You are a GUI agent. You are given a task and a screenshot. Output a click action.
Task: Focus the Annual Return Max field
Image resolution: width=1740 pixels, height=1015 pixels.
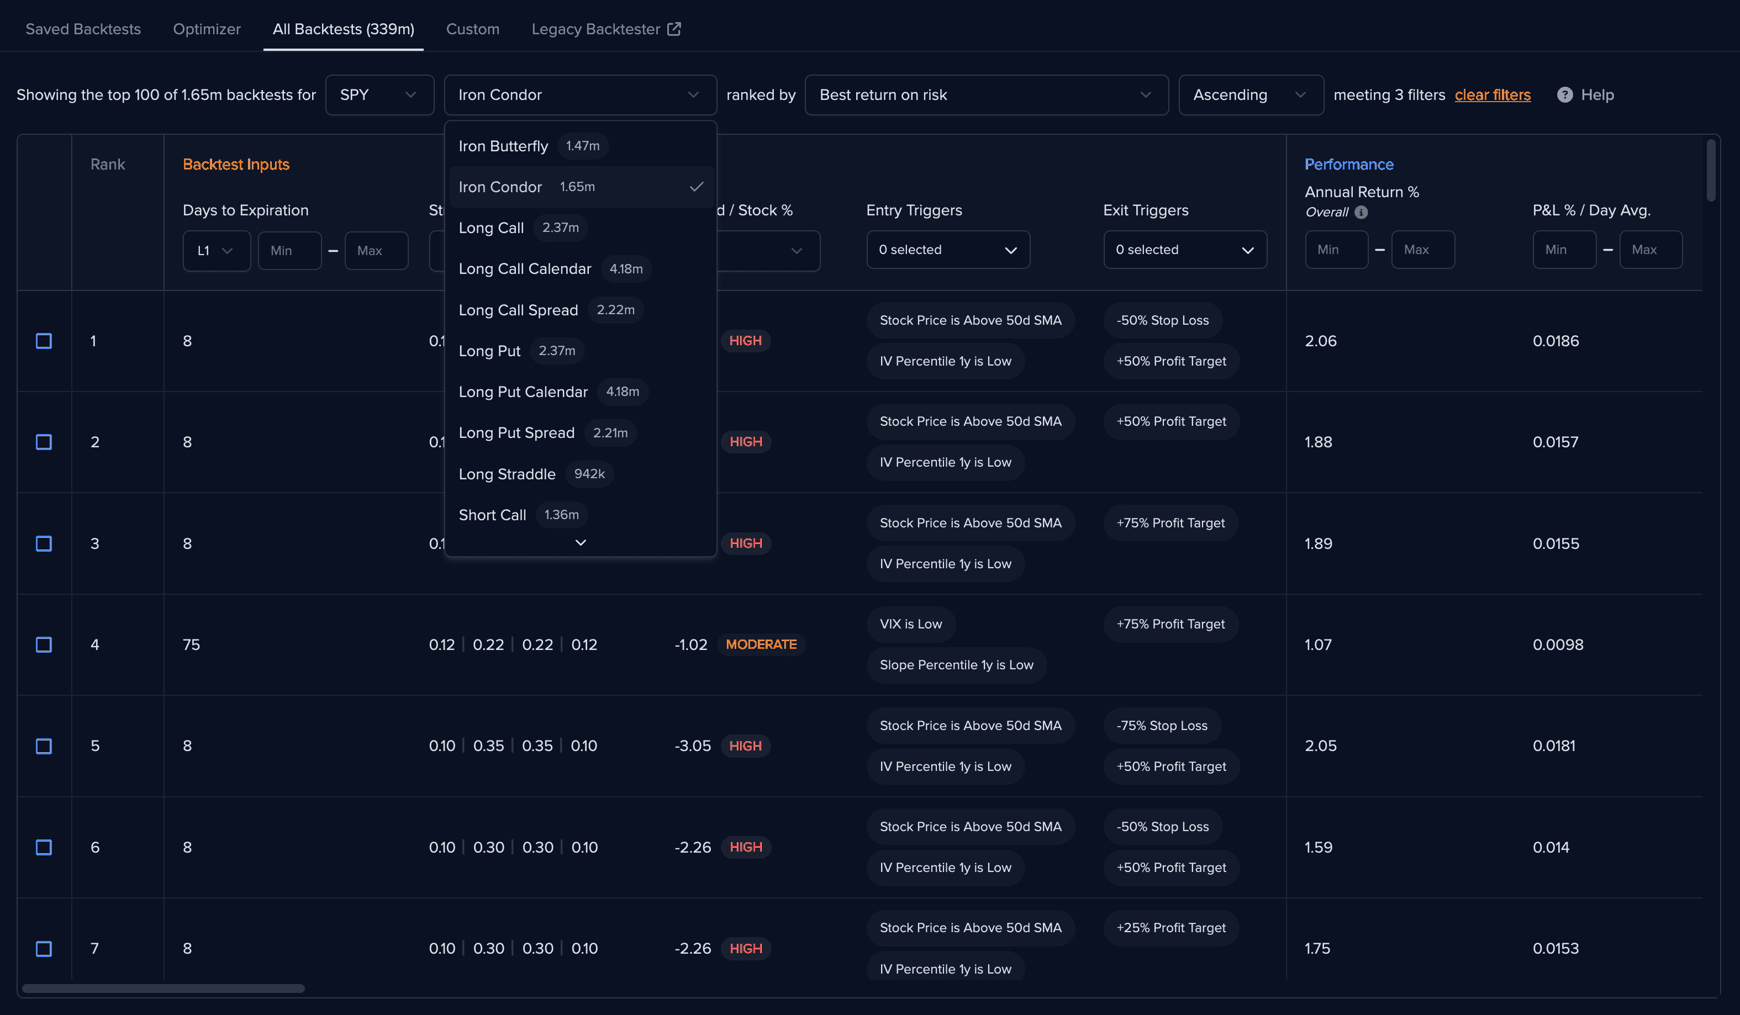coord(1423,250)
